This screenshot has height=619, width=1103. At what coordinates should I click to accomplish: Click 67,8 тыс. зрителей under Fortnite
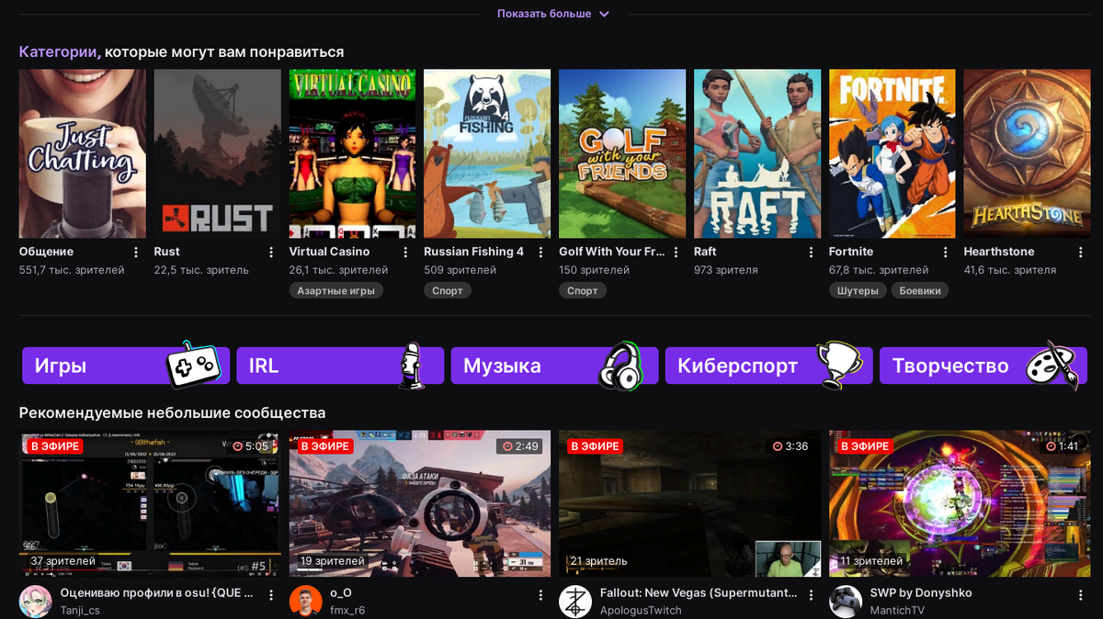879,270
